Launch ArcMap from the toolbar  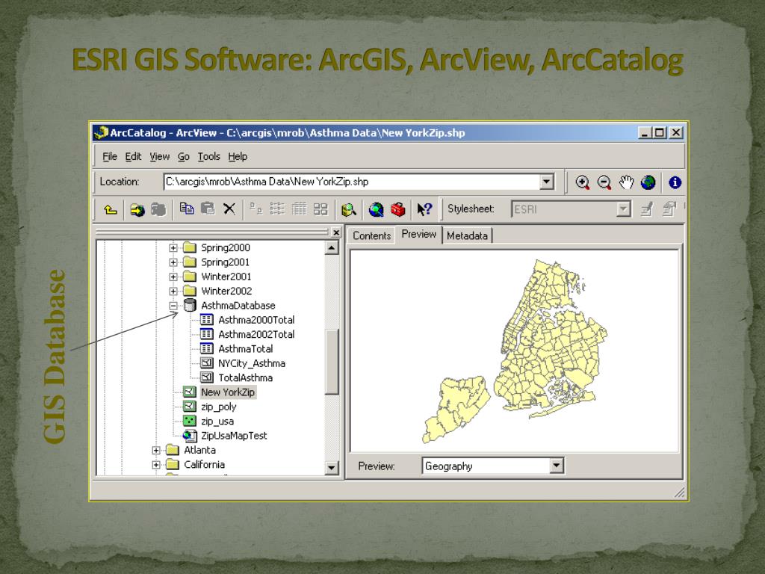point(377,210)
